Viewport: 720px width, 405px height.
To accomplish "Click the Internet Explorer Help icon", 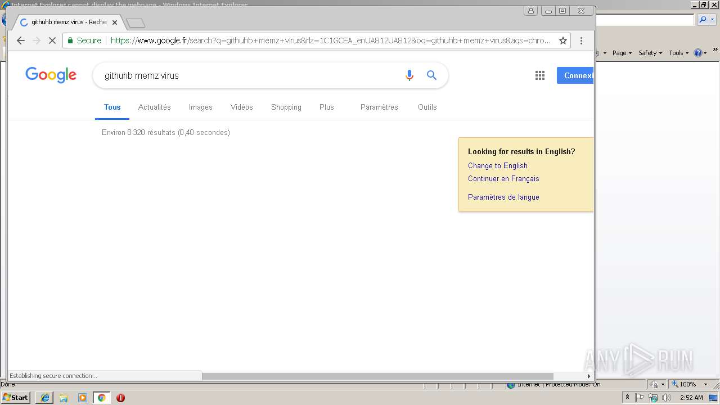I will point(697,53).
